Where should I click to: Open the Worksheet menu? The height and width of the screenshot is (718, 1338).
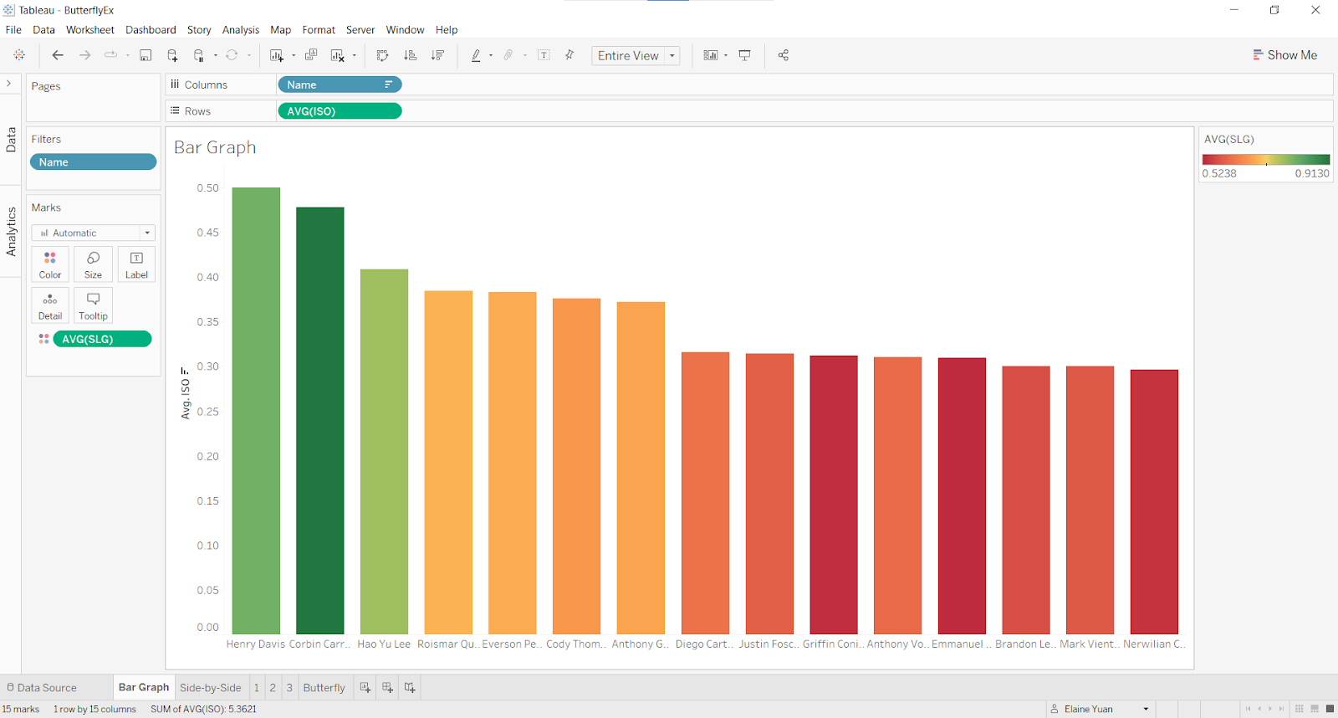tap(90, 29)
